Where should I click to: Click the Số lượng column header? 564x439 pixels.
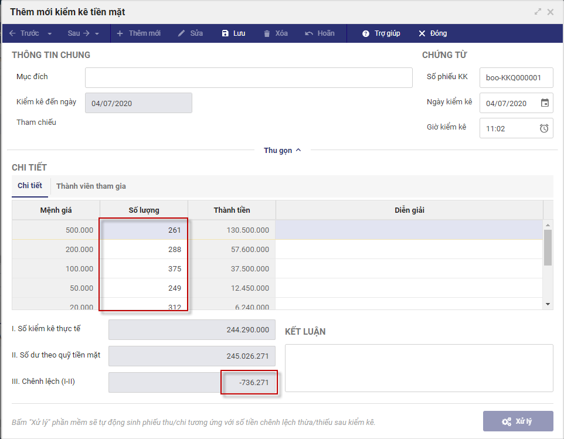pyautogui.click(x=144, y=210)
